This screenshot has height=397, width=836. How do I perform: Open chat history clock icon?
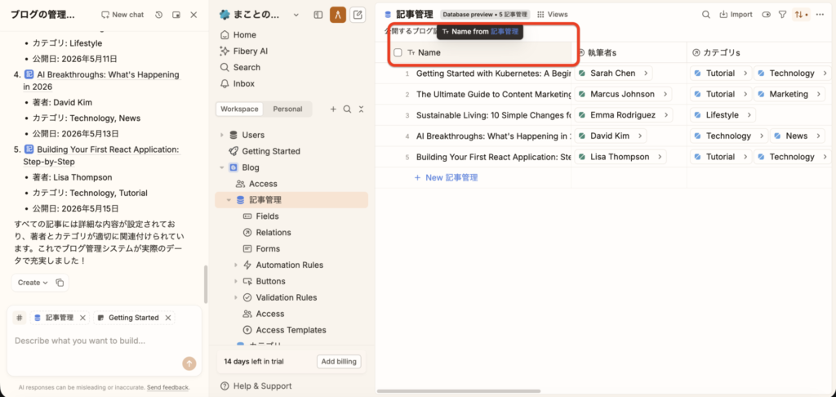pyautogui.click(x=159, y=15)
